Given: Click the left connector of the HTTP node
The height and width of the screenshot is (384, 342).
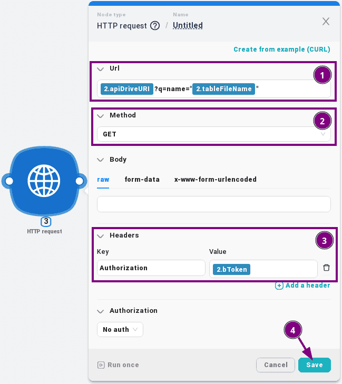Looking at the screenshot, I should click(8, 181).
